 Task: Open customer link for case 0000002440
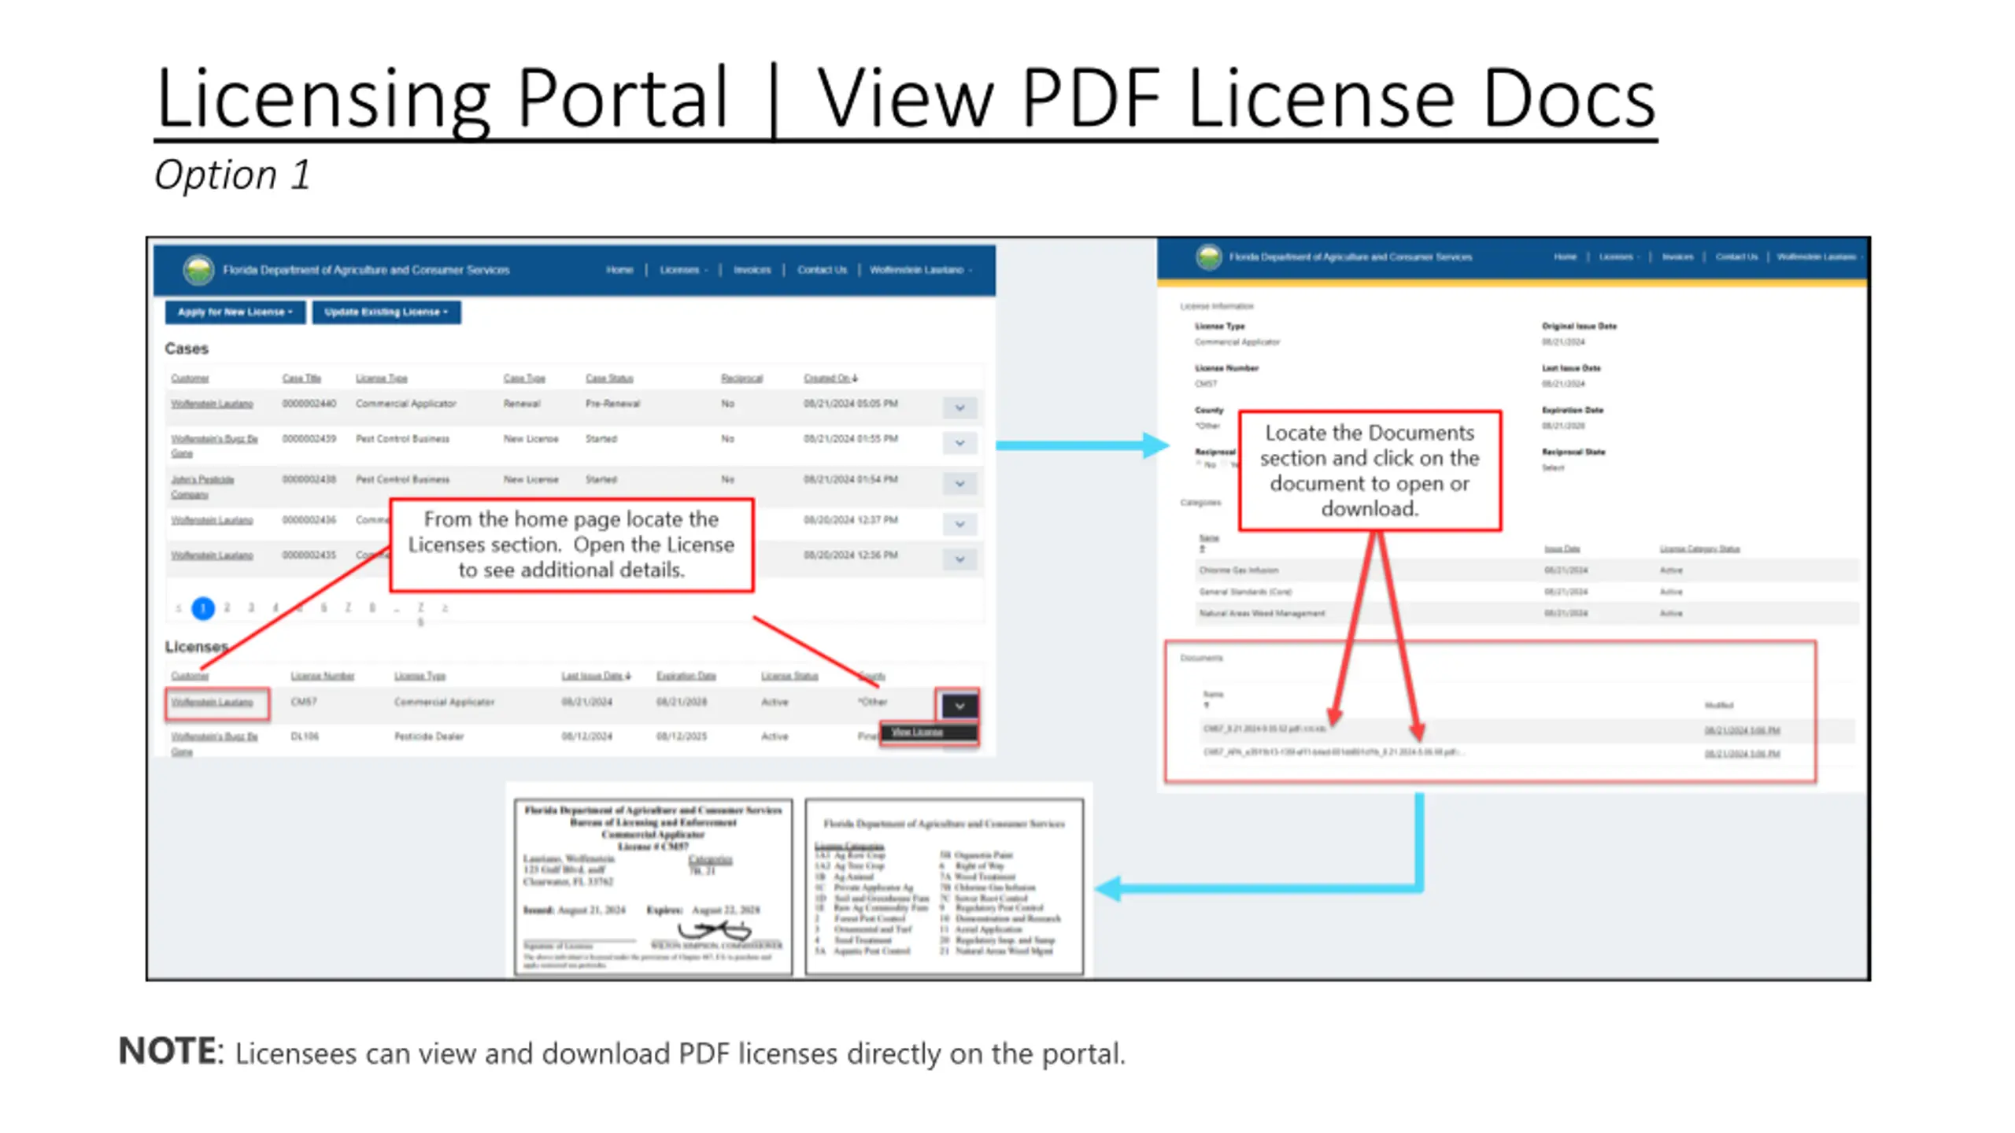click(x=212, y=404)
